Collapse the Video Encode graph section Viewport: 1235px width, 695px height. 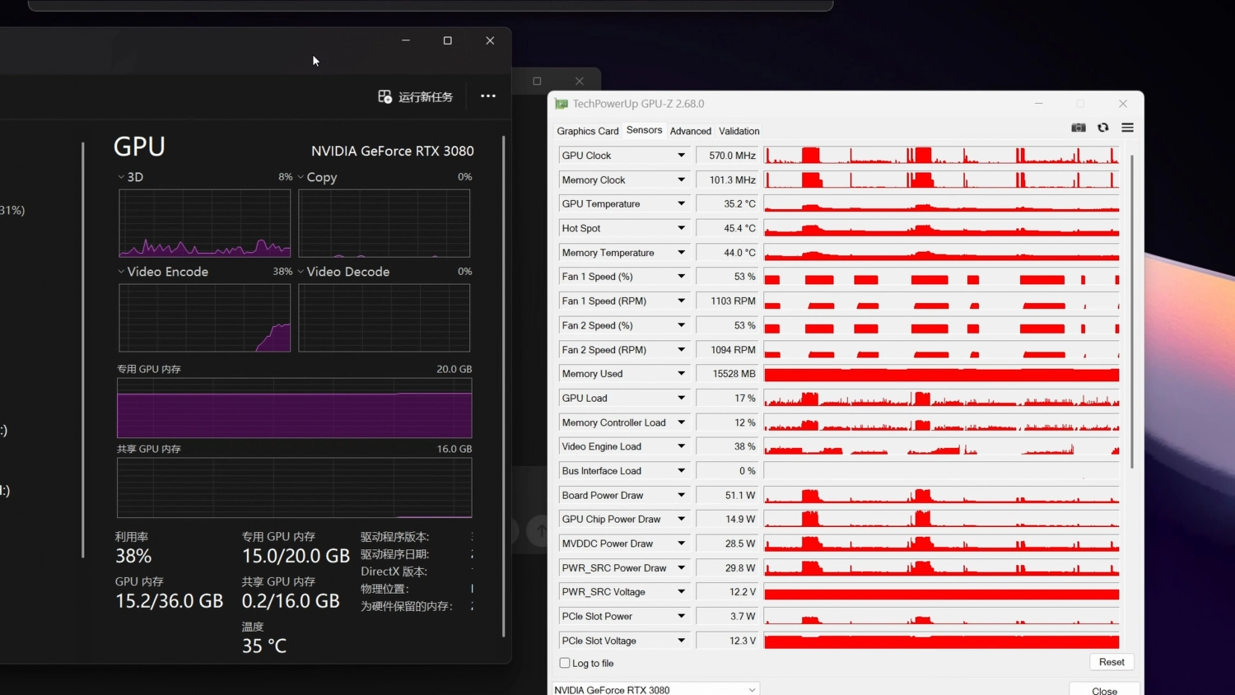click(x=122, y=271)
